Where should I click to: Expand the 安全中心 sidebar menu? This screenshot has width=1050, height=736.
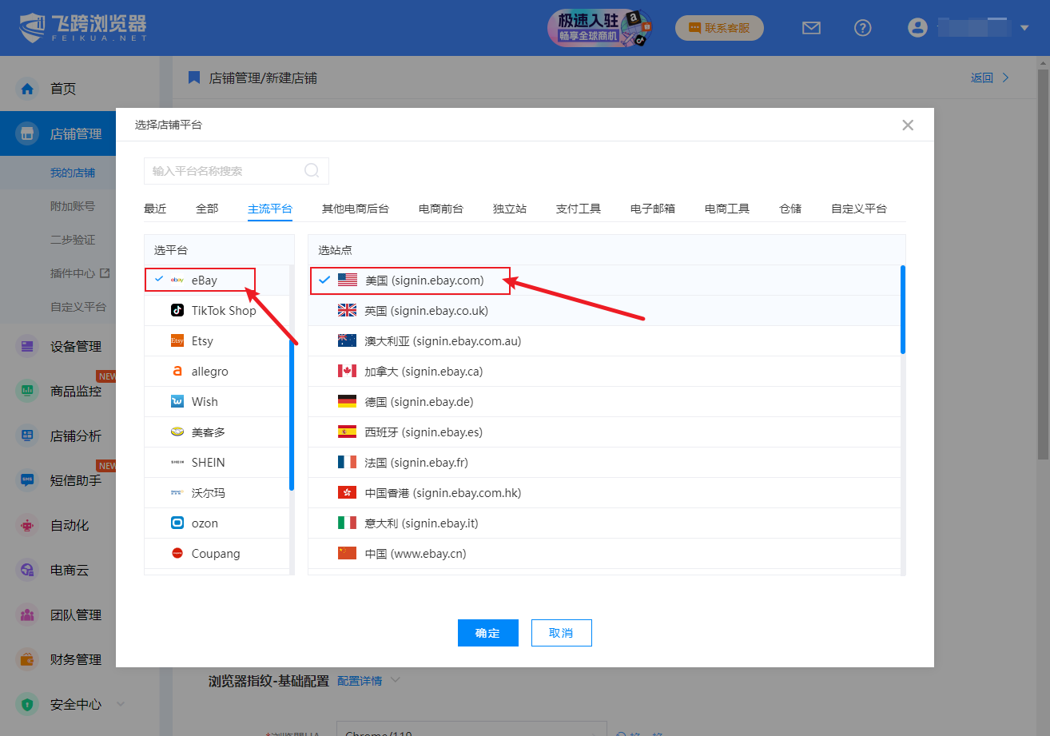tap(121, 704)
